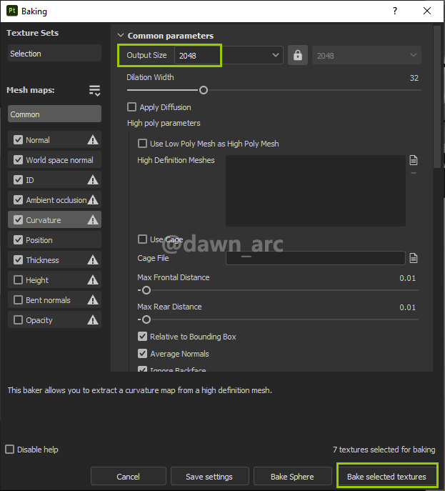This screenshot has width=445, height=491.
Task: Enable the Use Cage option
Action: tap(142, 239)
